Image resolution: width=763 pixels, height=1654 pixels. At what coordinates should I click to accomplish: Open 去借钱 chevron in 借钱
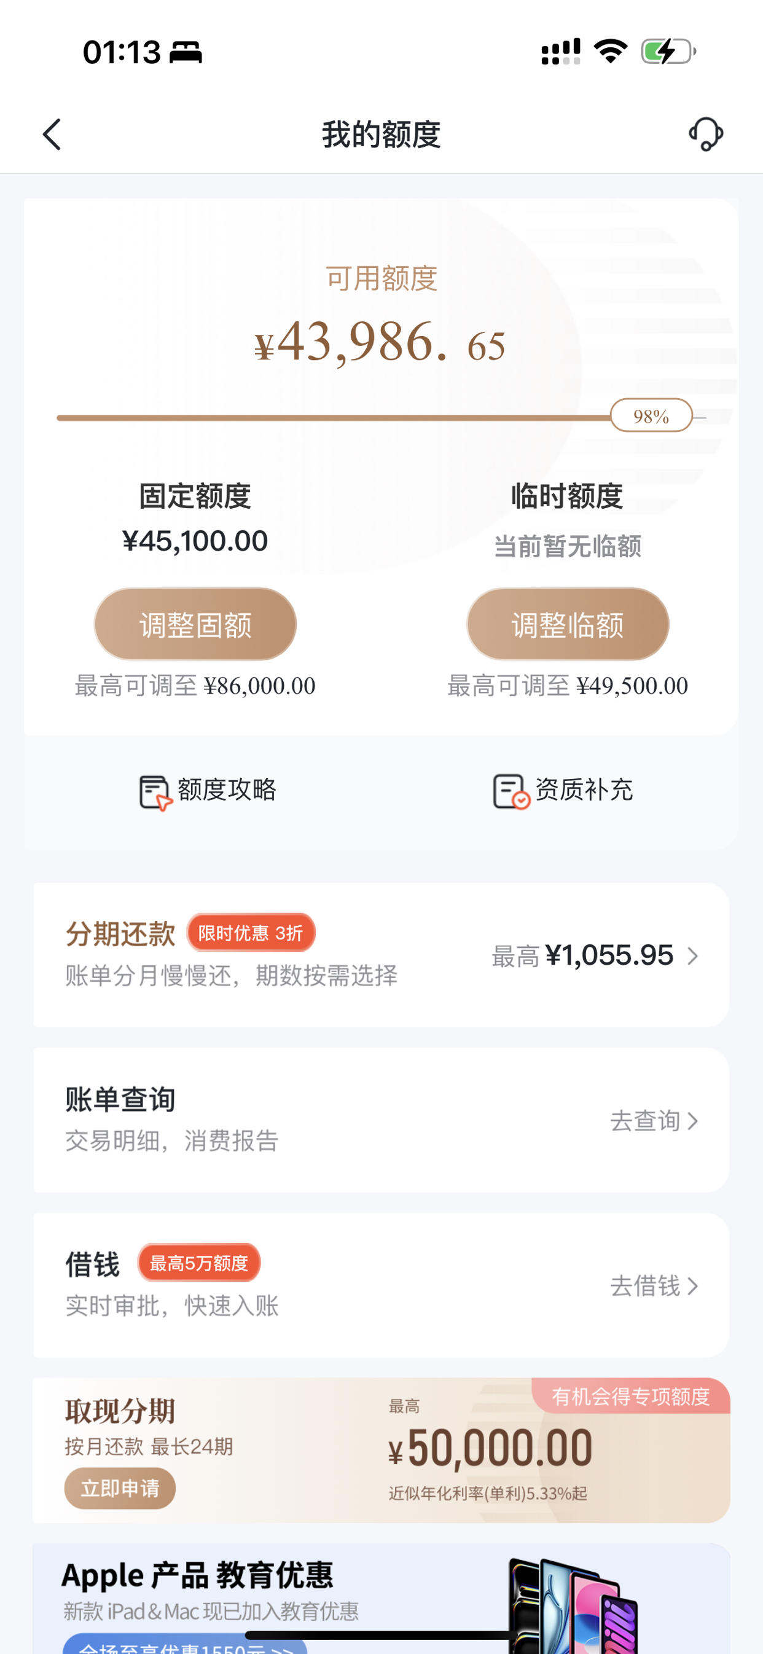click(692, 1286)
